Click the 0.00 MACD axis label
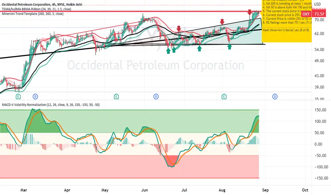 [318, 144]
